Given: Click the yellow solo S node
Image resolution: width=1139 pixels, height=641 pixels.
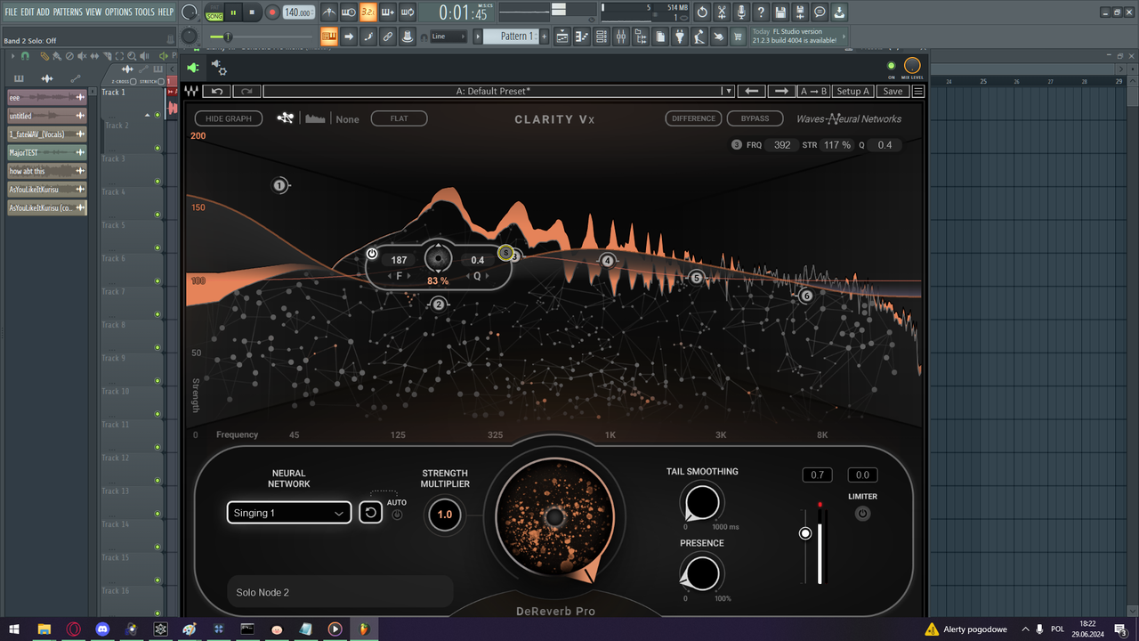Looking at the screenshot, I should point(505,253).
